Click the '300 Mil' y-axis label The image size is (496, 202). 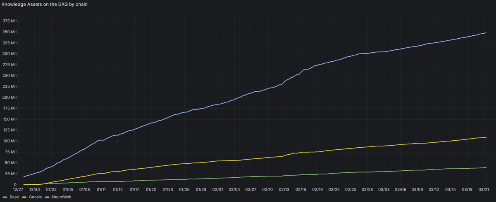tap(9, 53)
